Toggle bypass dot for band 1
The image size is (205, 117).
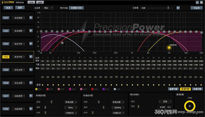tap(43, 85)
